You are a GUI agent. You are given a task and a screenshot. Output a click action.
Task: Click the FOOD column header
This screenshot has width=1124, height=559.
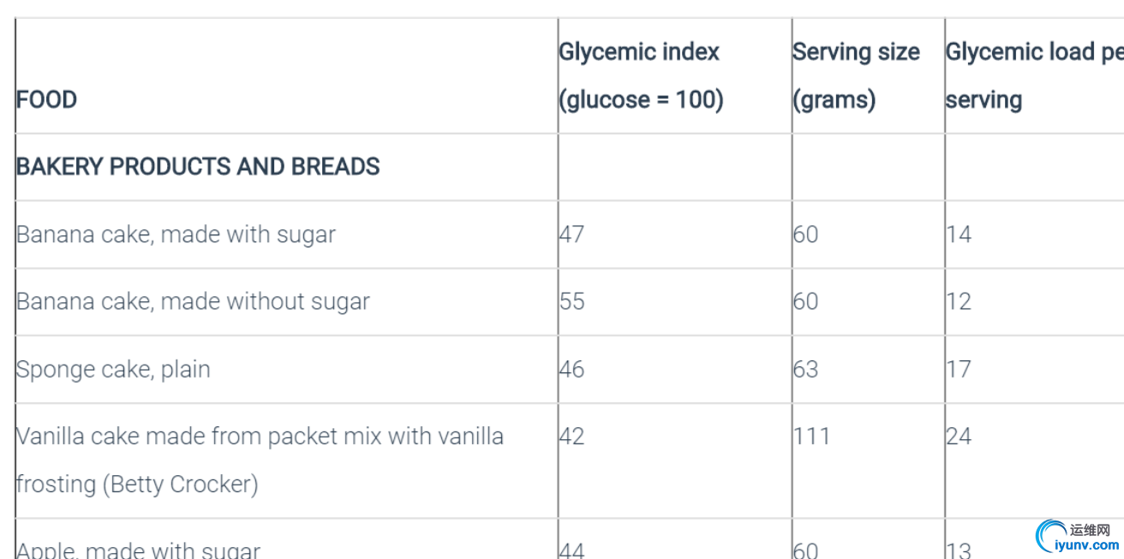46,100
